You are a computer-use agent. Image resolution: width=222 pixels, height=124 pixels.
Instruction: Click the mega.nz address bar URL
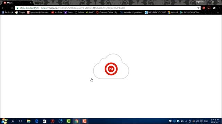(83, 8)
